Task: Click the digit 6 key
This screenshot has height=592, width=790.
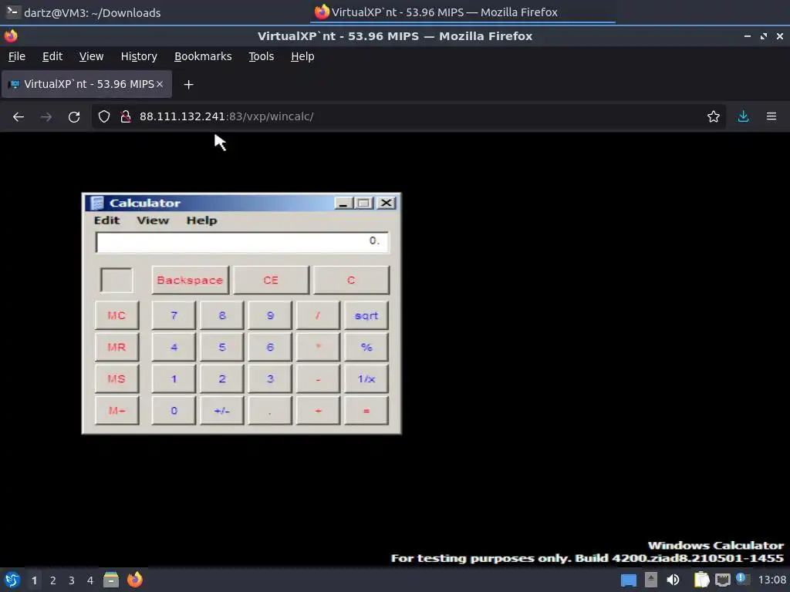Action: click(x=270, y=347)
